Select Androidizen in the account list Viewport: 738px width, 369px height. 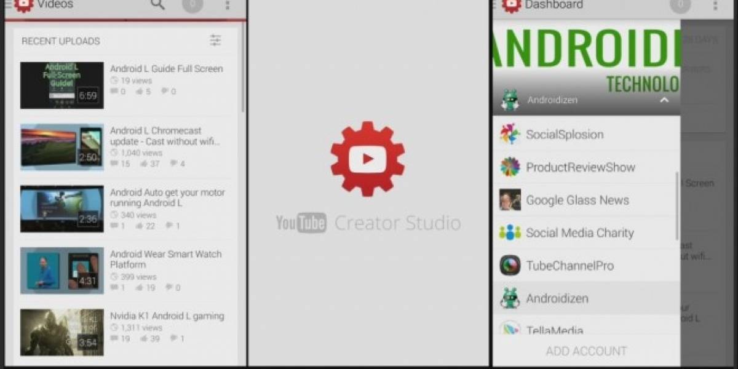coord(585,298)
